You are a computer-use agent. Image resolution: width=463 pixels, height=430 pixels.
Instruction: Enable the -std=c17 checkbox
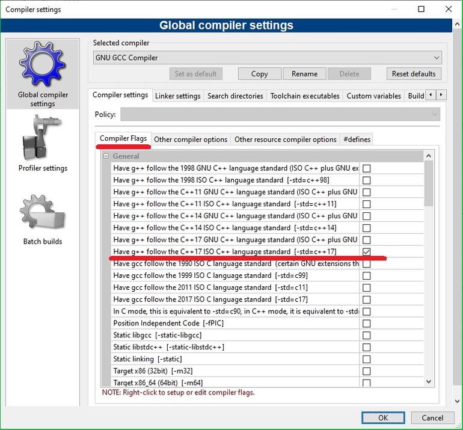pos(366,299)
